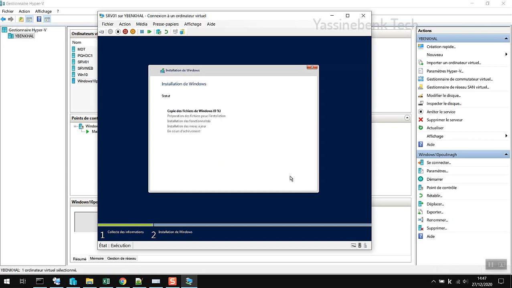The image size is (512, 288).
Task: Expand the Nouveau submenu arrow
Action: pos(506,54)
